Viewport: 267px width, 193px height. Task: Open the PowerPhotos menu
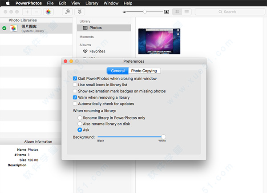pyautogui.click(x=28, y=3)
